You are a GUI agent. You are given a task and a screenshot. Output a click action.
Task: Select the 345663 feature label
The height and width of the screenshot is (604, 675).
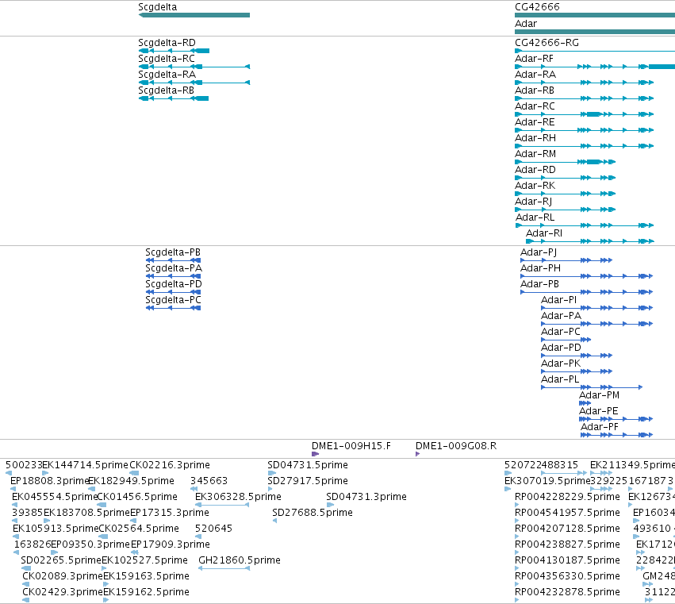click(x=209, y=481)
